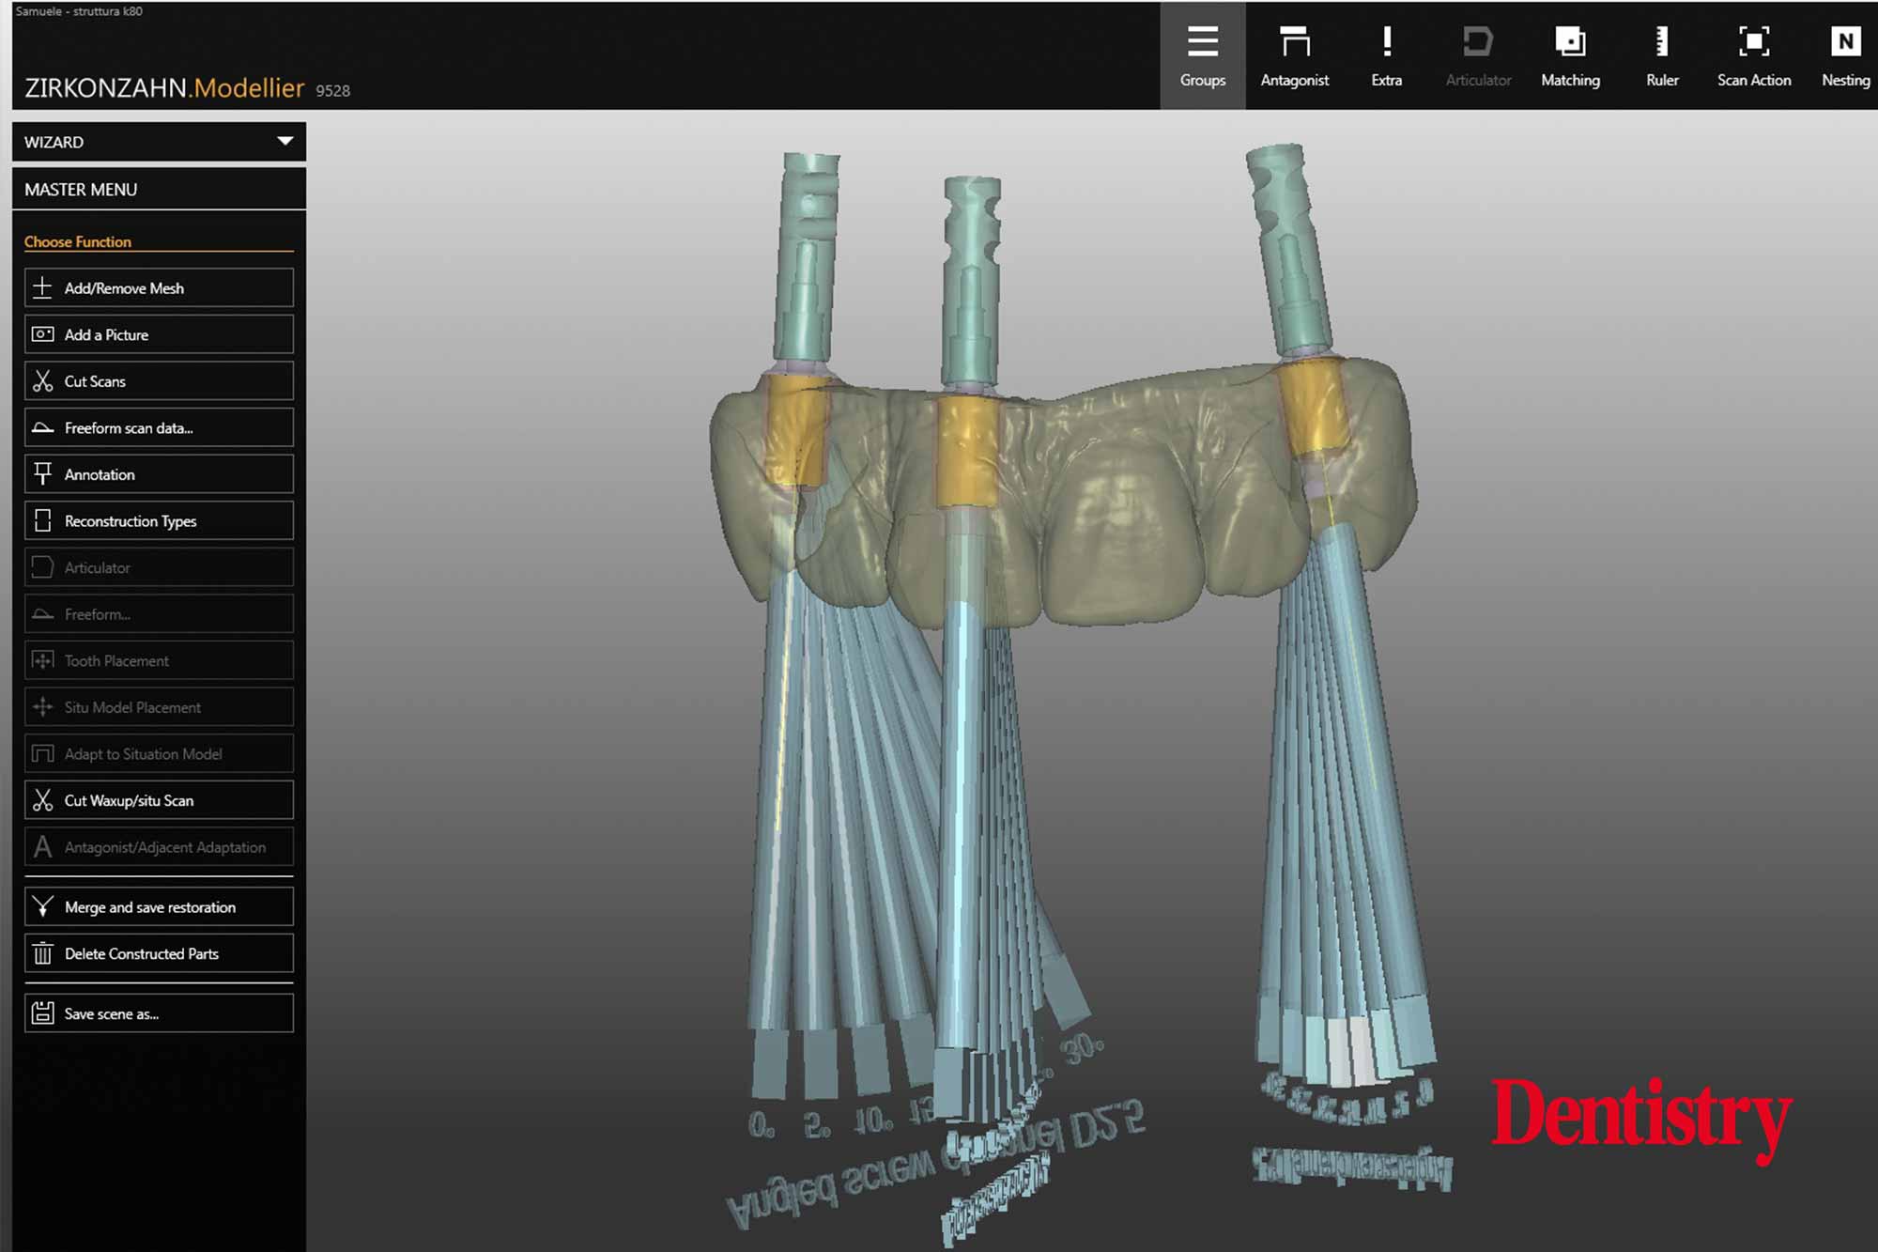
Task: Click the 'Choose Function' heading text
Action: pyautogui.click(x=77, y=241)
